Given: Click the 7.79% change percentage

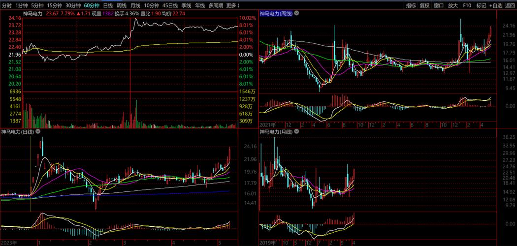Looking at the screenshot, I should (67, 14).
